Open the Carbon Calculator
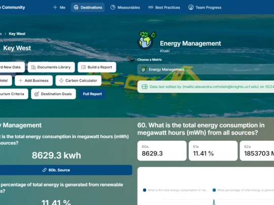The width and height of the screenshot is (274, 205). point(79,80)
